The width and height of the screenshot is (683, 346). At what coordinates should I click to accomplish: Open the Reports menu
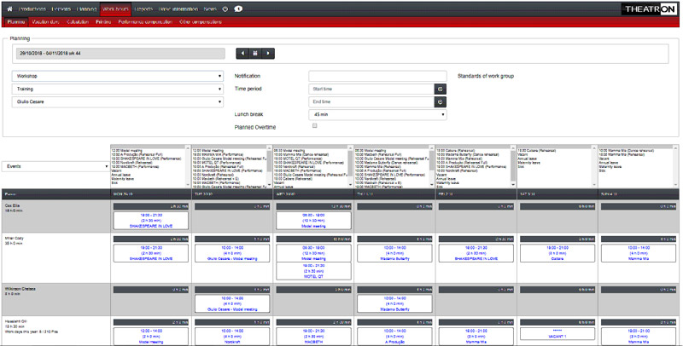(144, 9)
